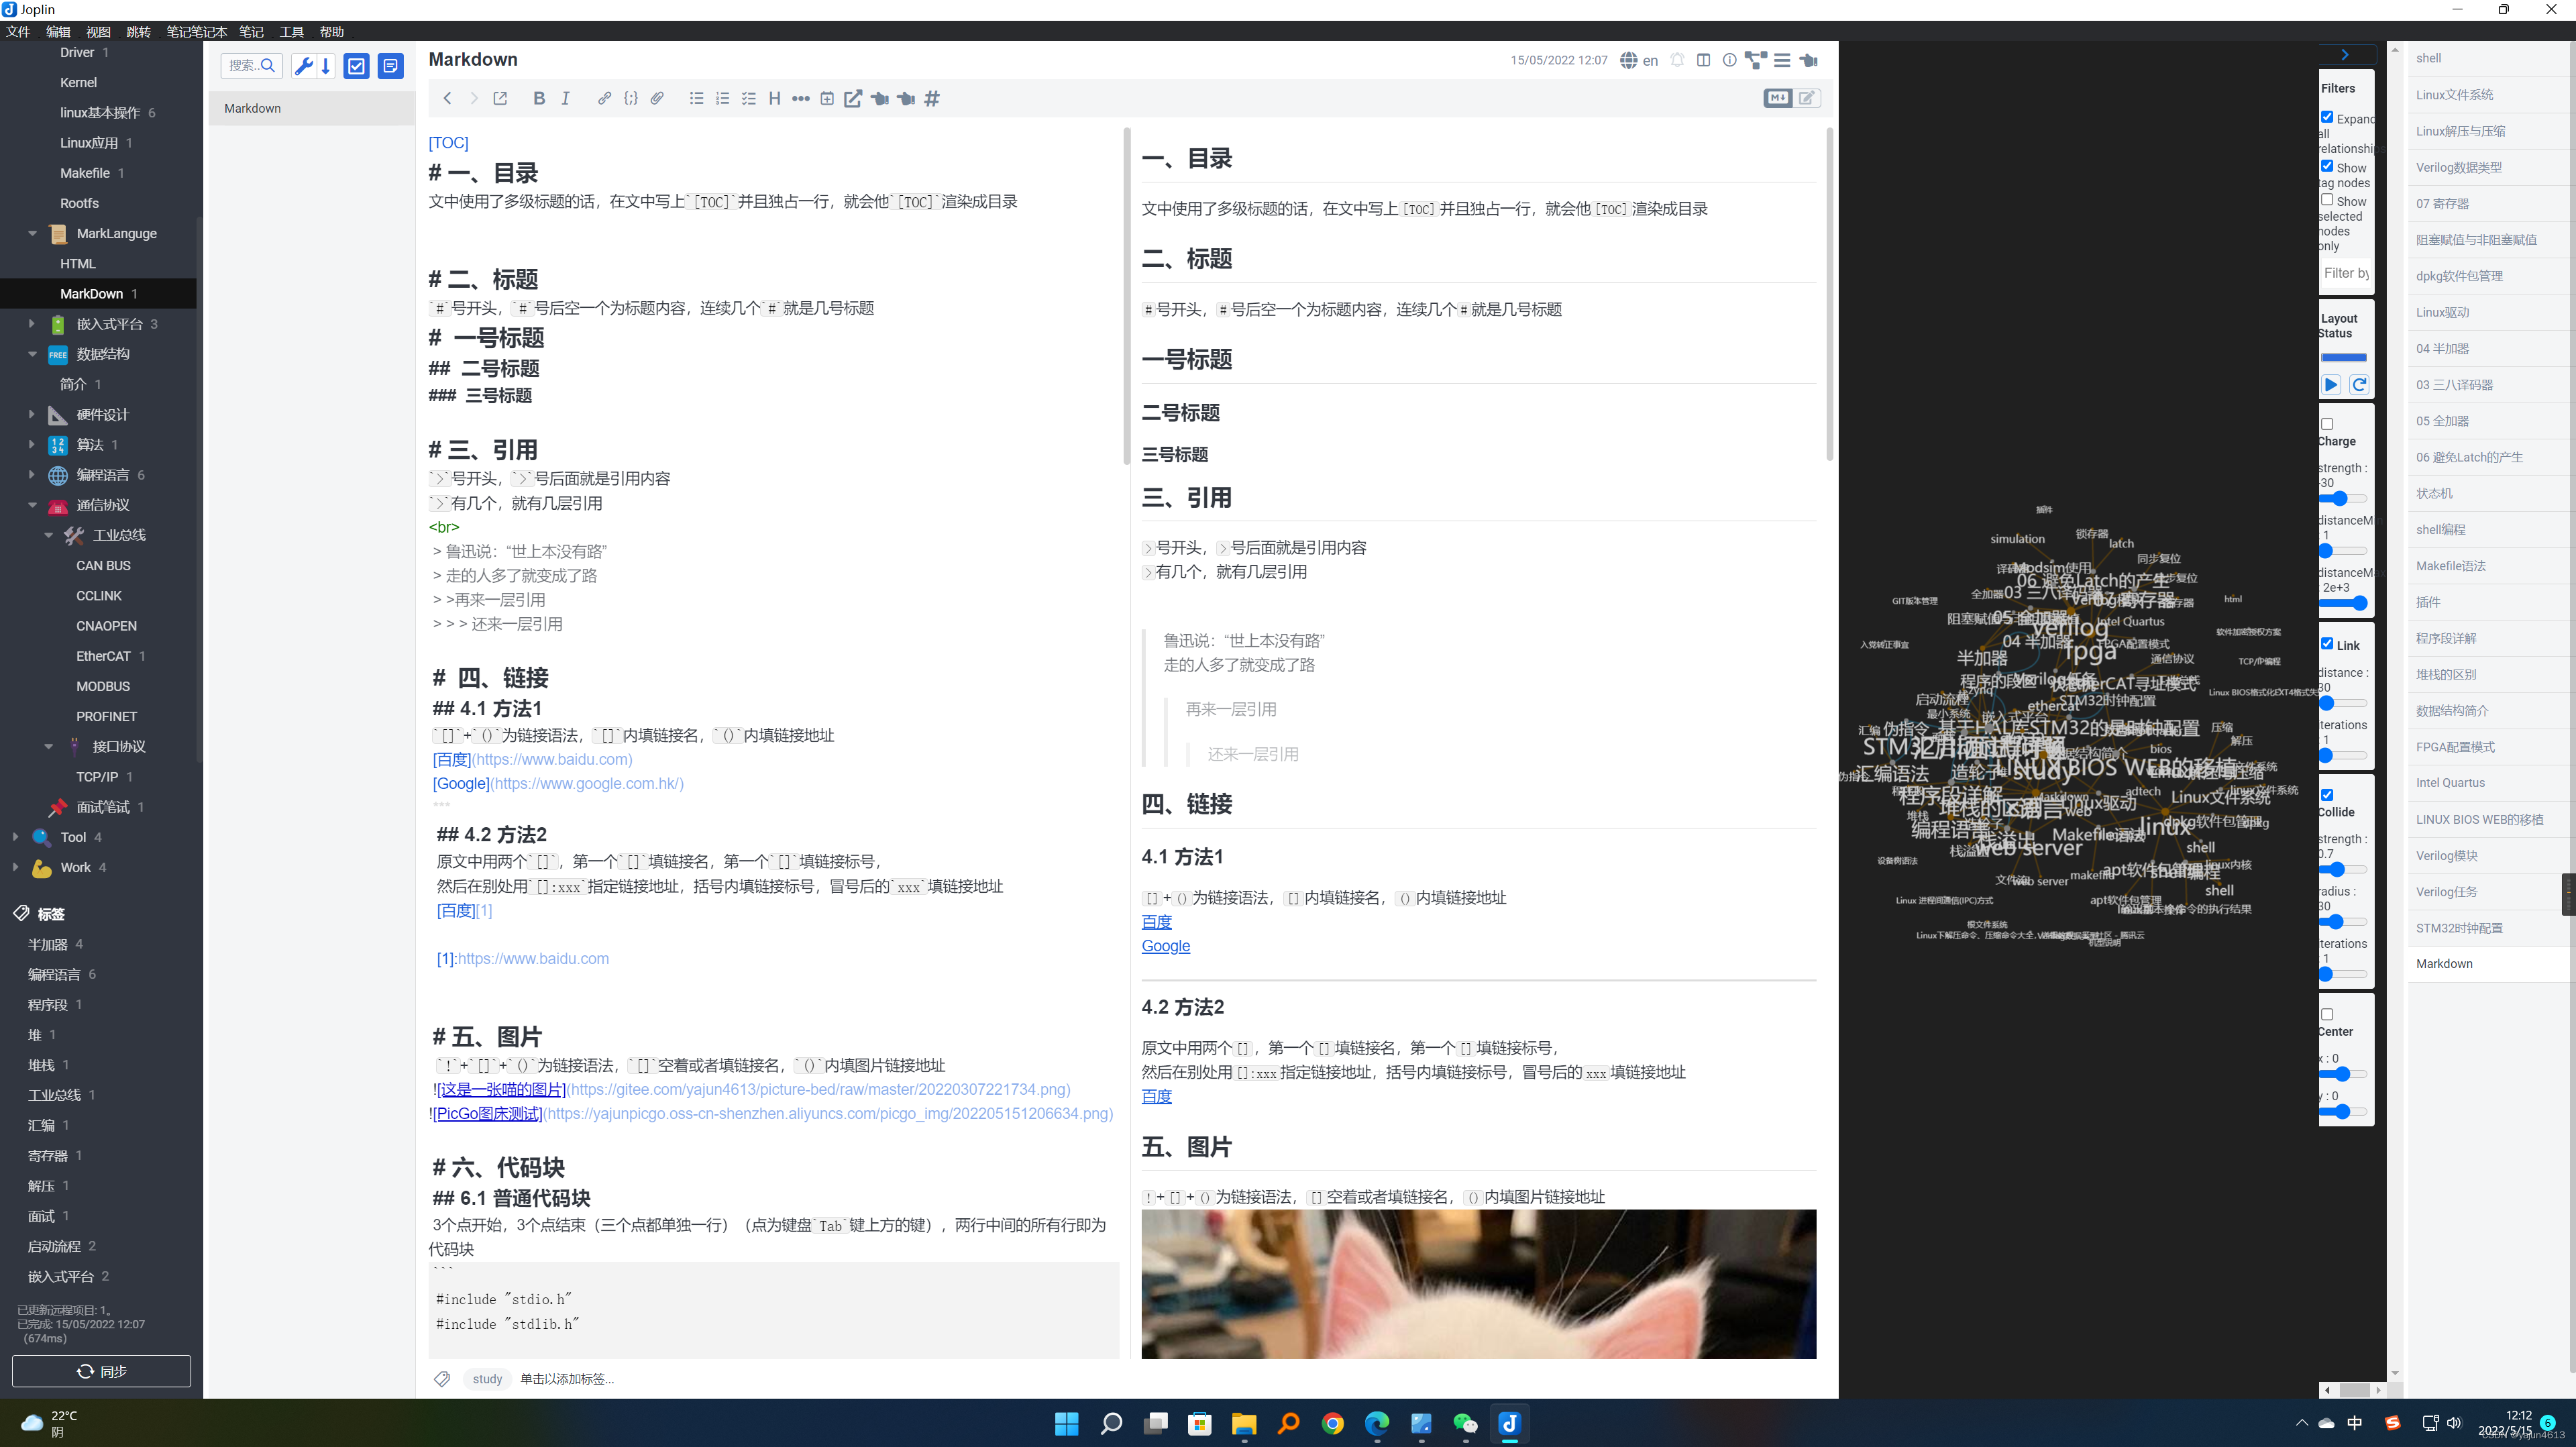This screenshot has width=2576, height=1447.
Task: Collapse the 数据结构 notebook
Action: click(32, 353)
